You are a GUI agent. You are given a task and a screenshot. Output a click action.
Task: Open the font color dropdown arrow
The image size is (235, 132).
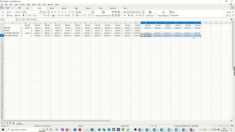55,15
